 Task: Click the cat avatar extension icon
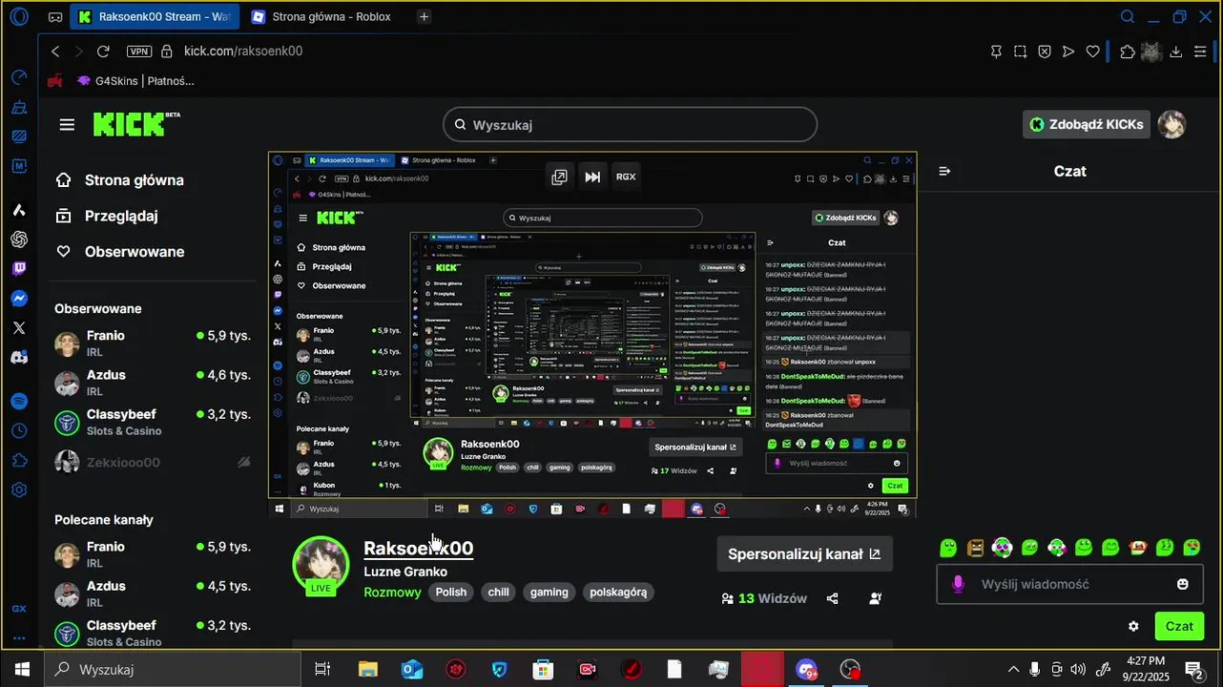coord(1151,52)
